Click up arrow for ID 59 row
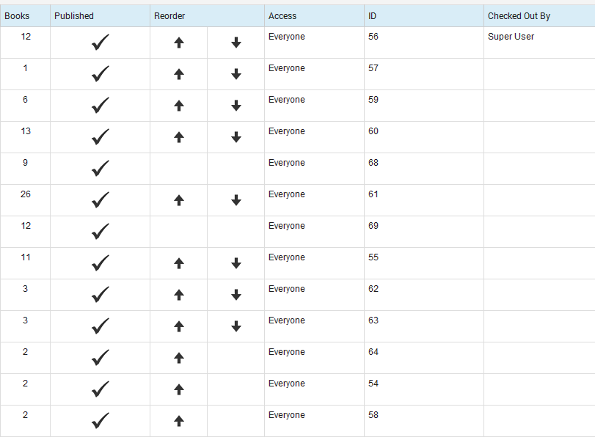The width and height of the screenshot is (595, 440). 179,106
